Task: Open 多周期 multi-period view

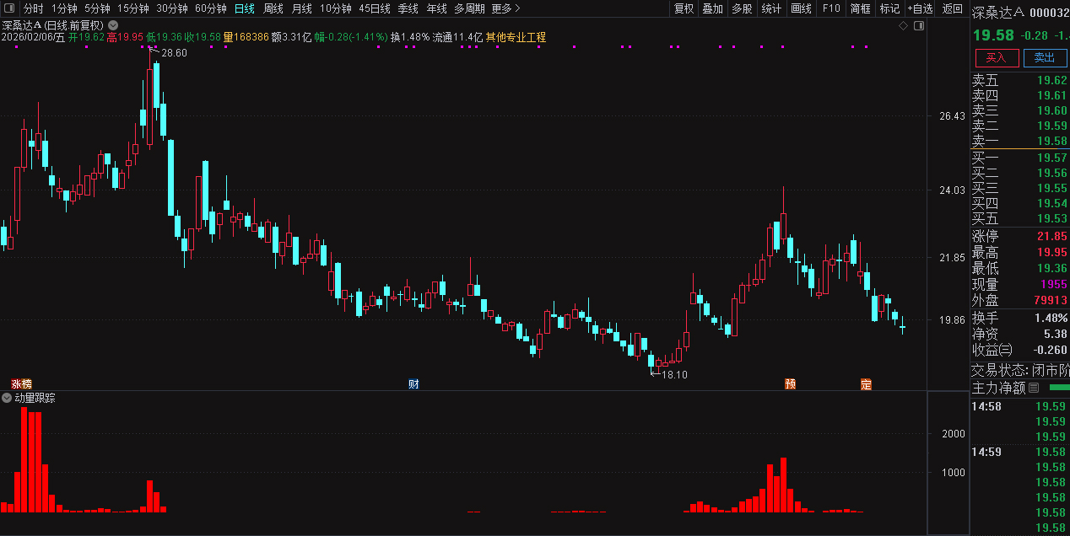Action: 471,8
